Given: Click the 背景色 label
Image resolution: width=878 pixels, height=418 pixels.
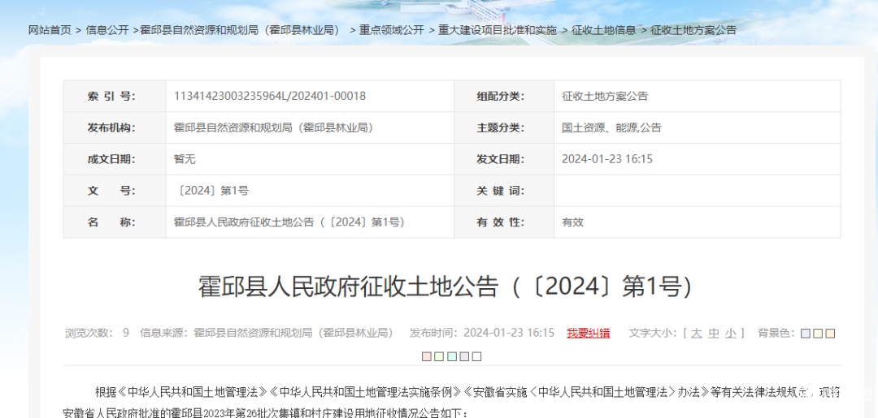Looking at the screenshot, I should pos(775,333).
